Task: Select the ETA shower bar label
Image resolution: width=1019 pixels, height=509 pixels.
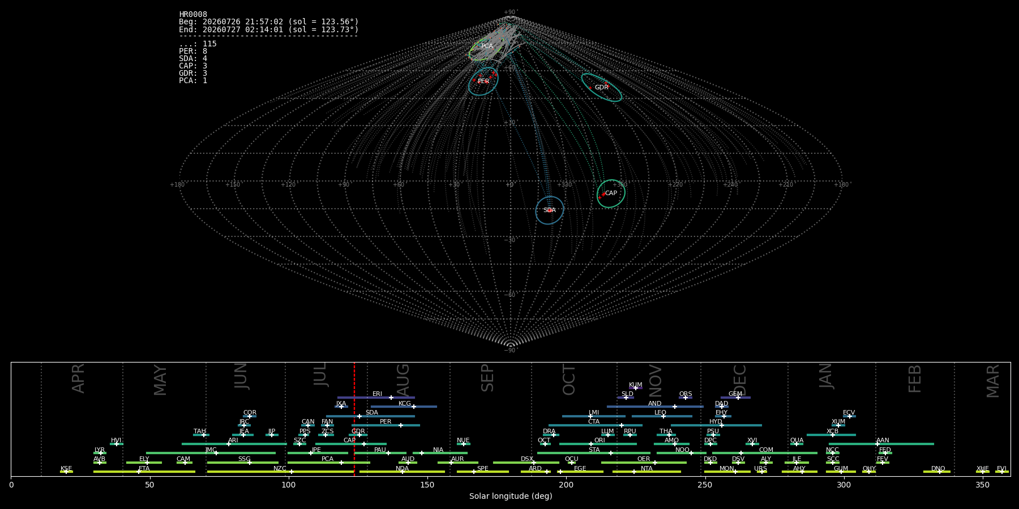Action: 144,469
